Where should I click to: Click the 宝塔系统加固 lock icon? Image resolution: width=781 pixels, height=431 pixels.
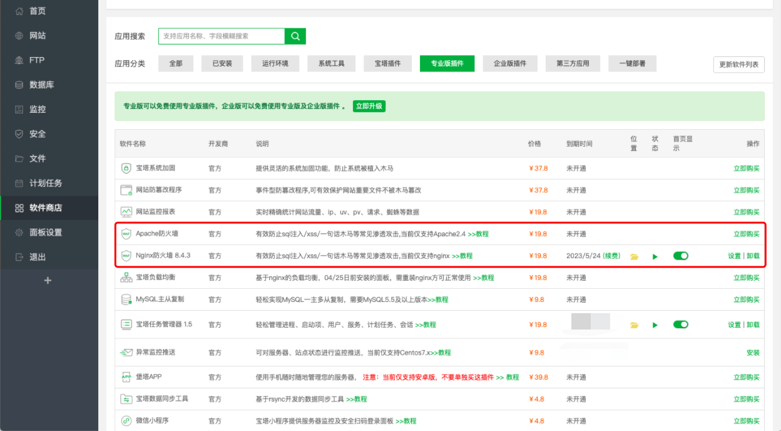click(126, 169)
